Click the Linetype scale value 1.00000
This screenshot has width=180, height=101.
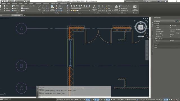click(172, 31)
